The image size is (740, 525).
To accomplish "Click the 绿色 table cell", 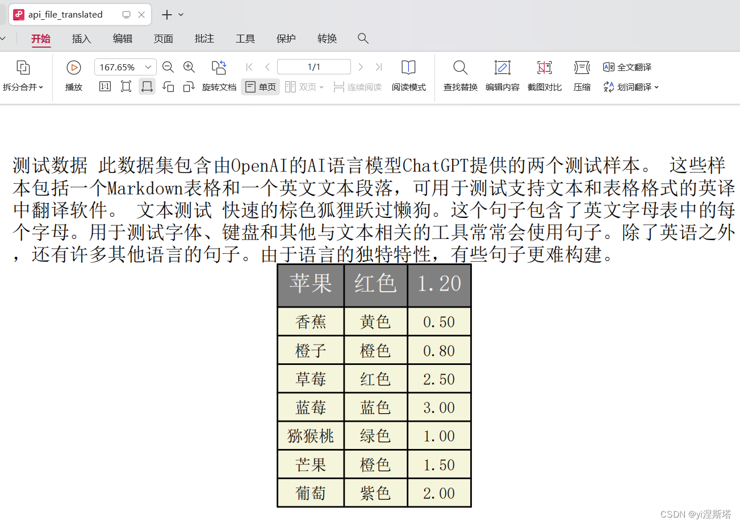I will 375,436.
